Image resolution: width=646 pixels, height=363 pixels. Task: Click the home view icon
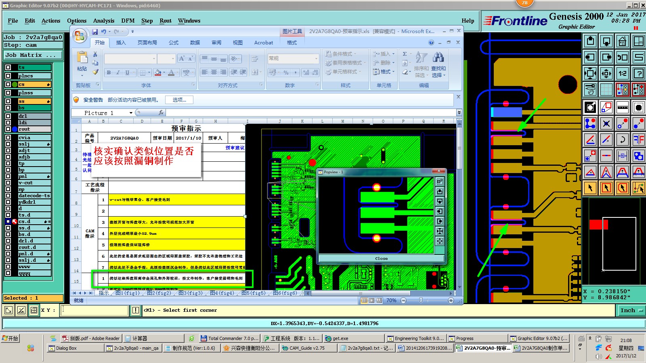(623, 41)
